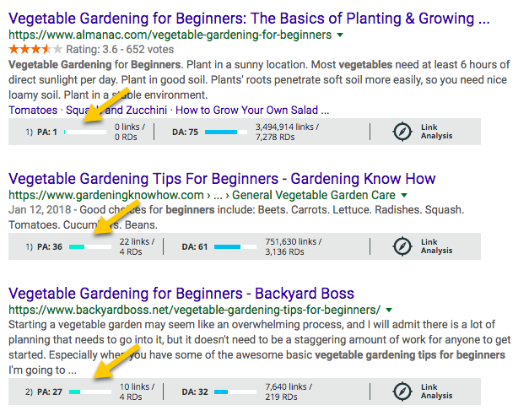This screenshot has width=529, height=416.
Task: Click Link Analysis compass icon for Backyard Boss
Action: point(403,392)
